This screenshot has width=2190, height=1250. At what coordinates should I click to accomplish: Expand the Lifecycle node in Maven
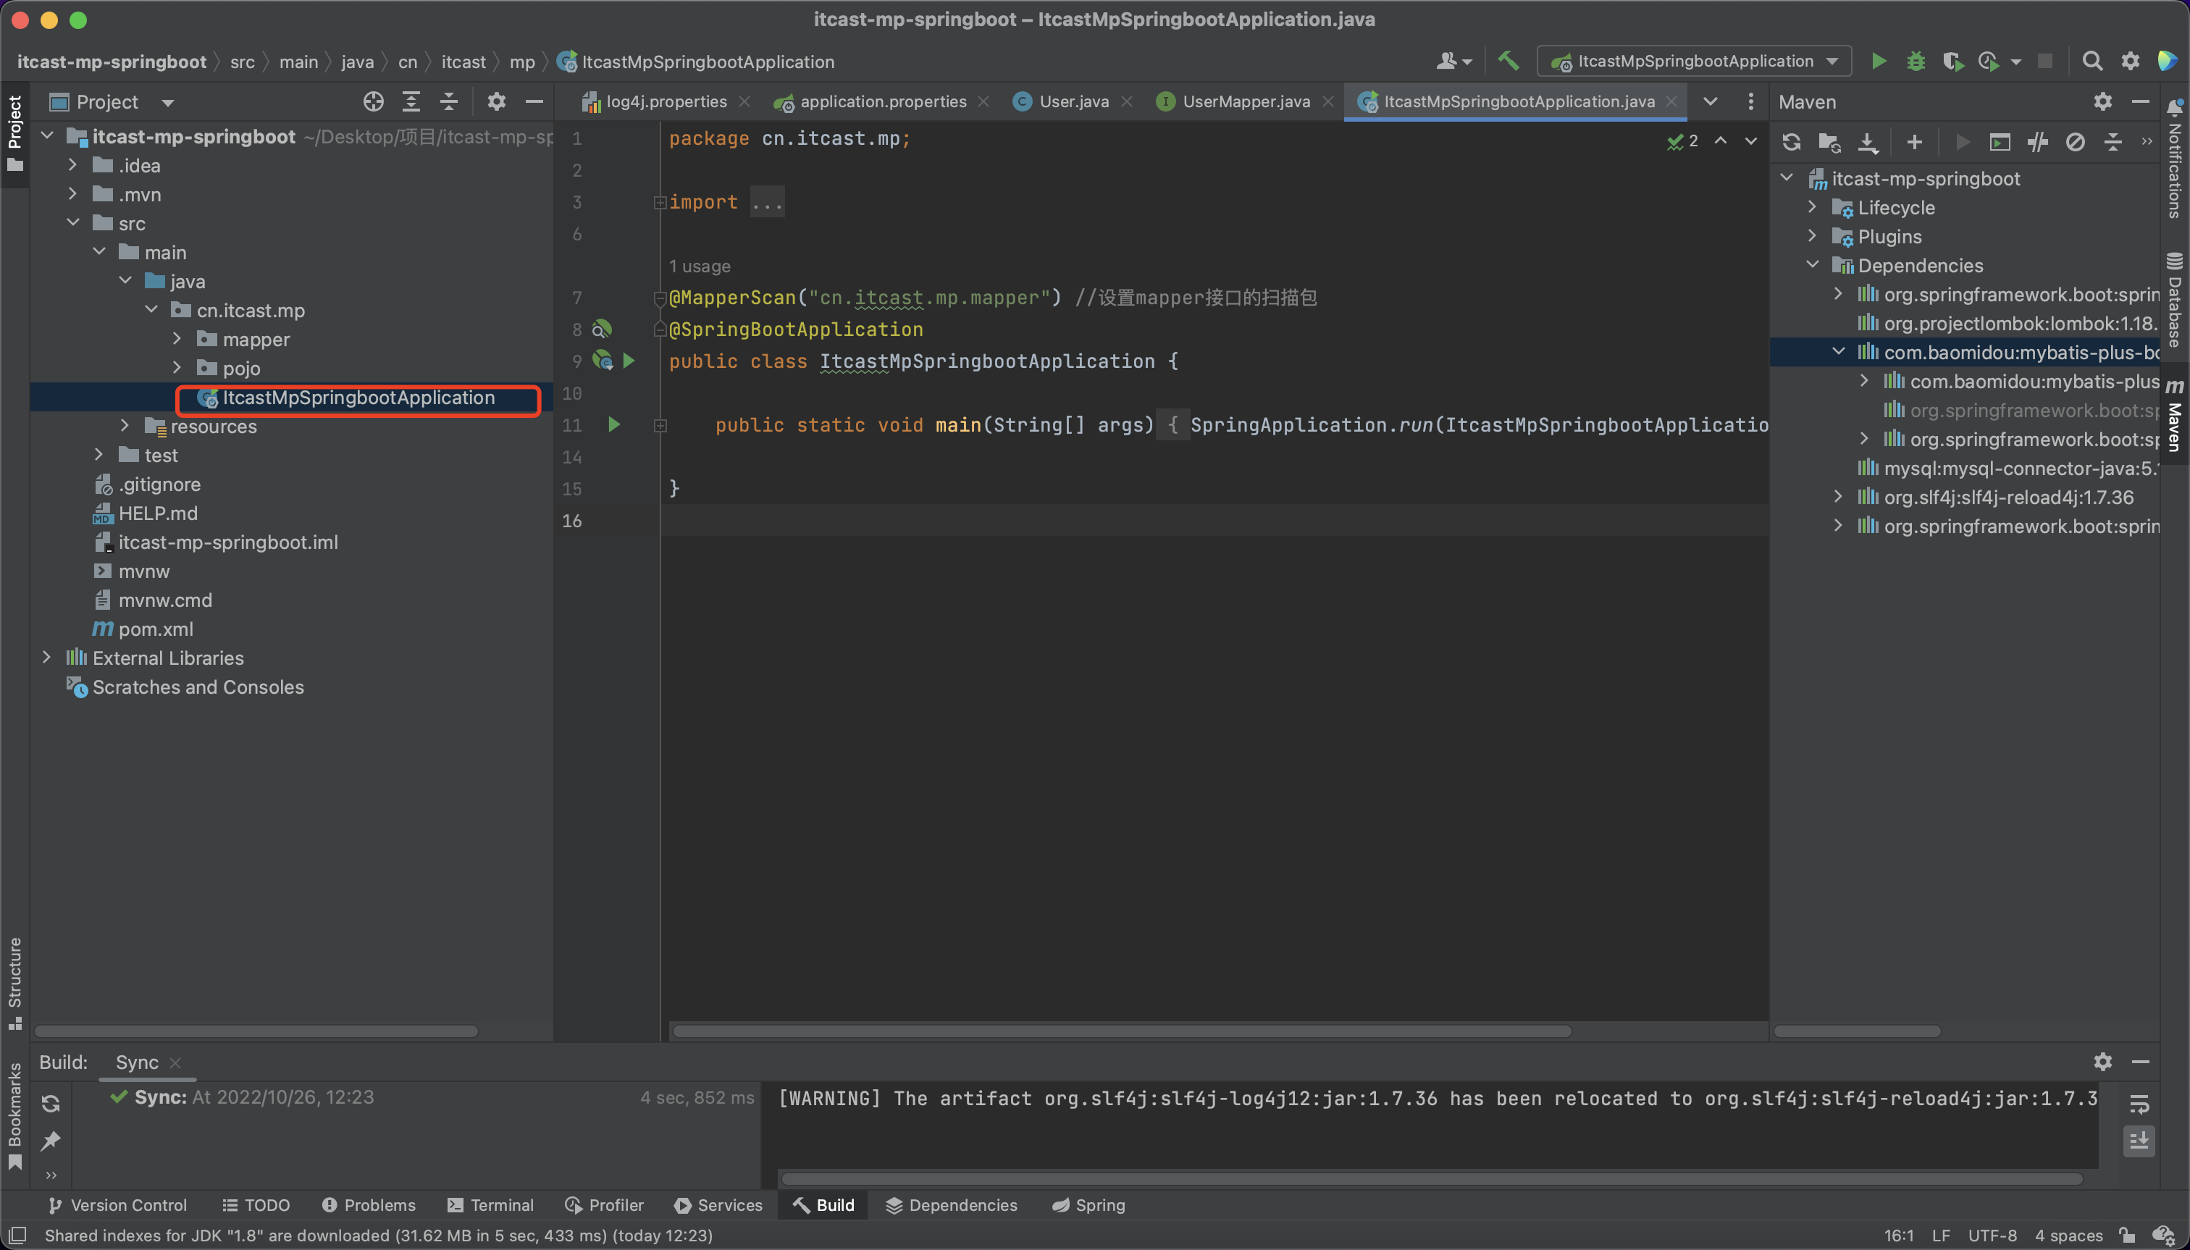click(1812, 208)
